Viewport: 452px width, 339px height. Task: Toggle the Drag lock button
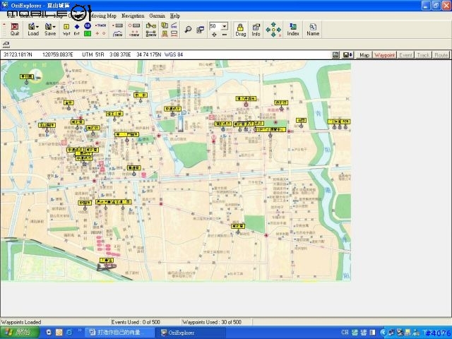tap(240, 30)
